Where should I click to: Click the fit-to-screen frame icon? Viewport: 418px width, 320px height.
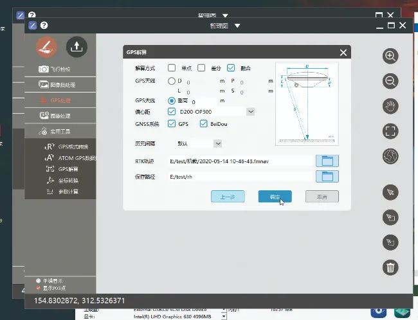coord(390,131)
